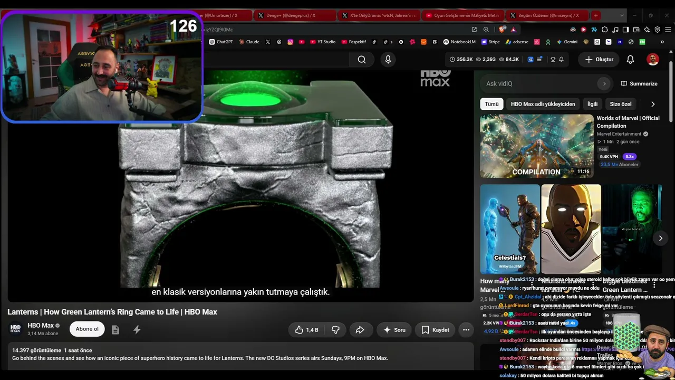Expand the video description box
Image resolution: width=675 pixels, height=380 pixels.
(x=240, y=356)
